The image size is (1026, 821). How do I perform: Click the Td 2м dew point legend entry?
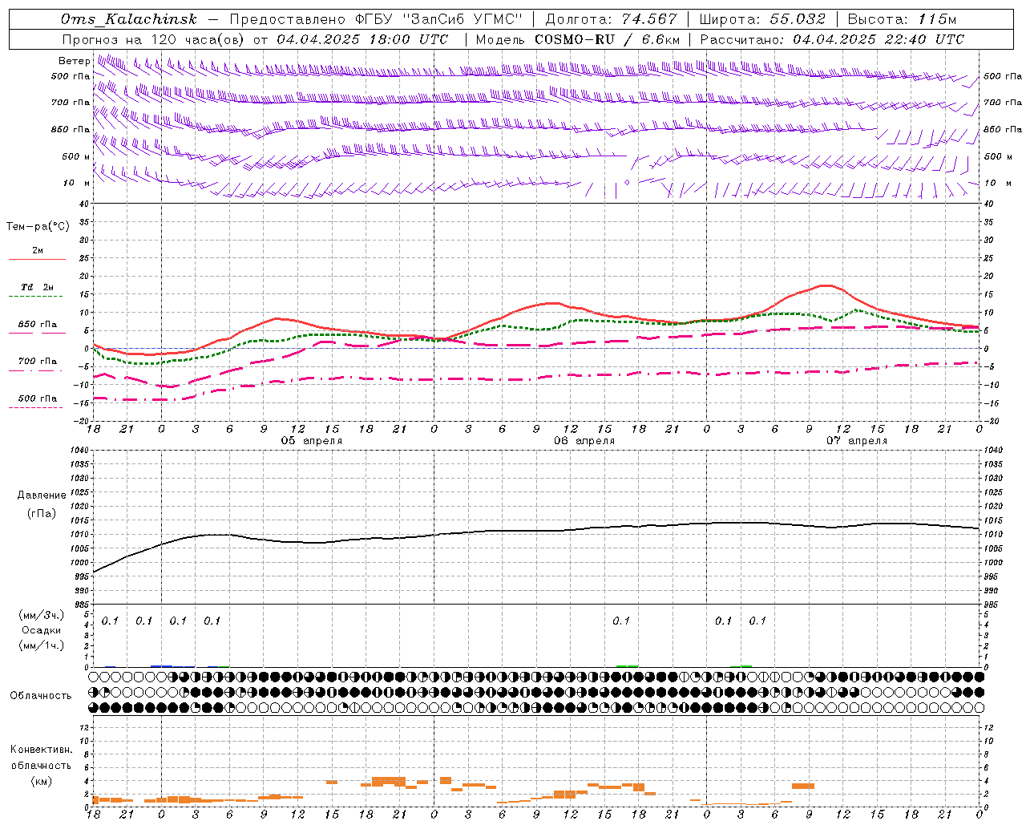(x=38, y=287)
